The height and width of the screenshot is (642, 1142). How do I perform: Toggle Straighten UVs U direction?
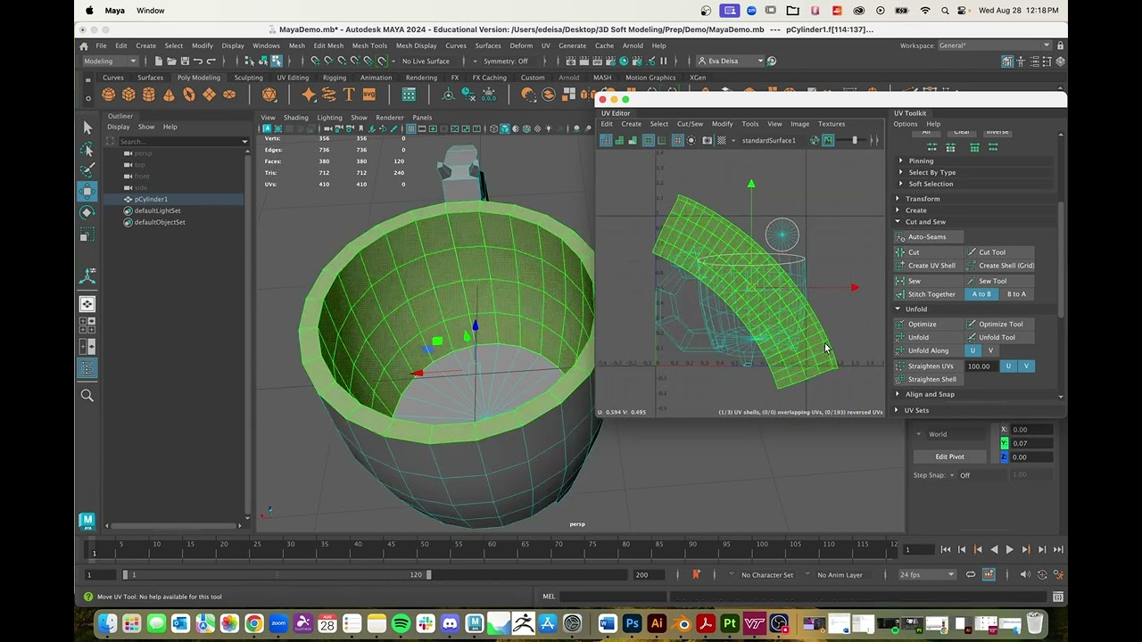coord(1008,366)
